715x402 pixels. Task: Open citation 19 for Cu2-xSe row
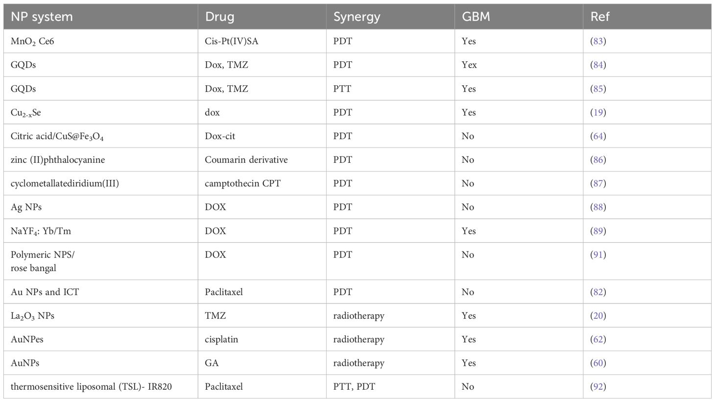coord(598,112)
